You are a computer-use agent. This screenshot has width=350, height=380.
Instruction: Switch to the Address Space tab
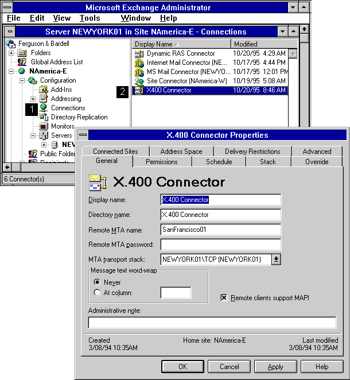tap(181, 151)
